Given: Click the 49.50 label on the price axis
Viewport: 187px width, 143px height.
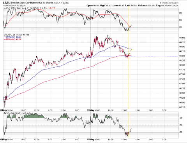Looking at the screenshot, I should [182, 38].
